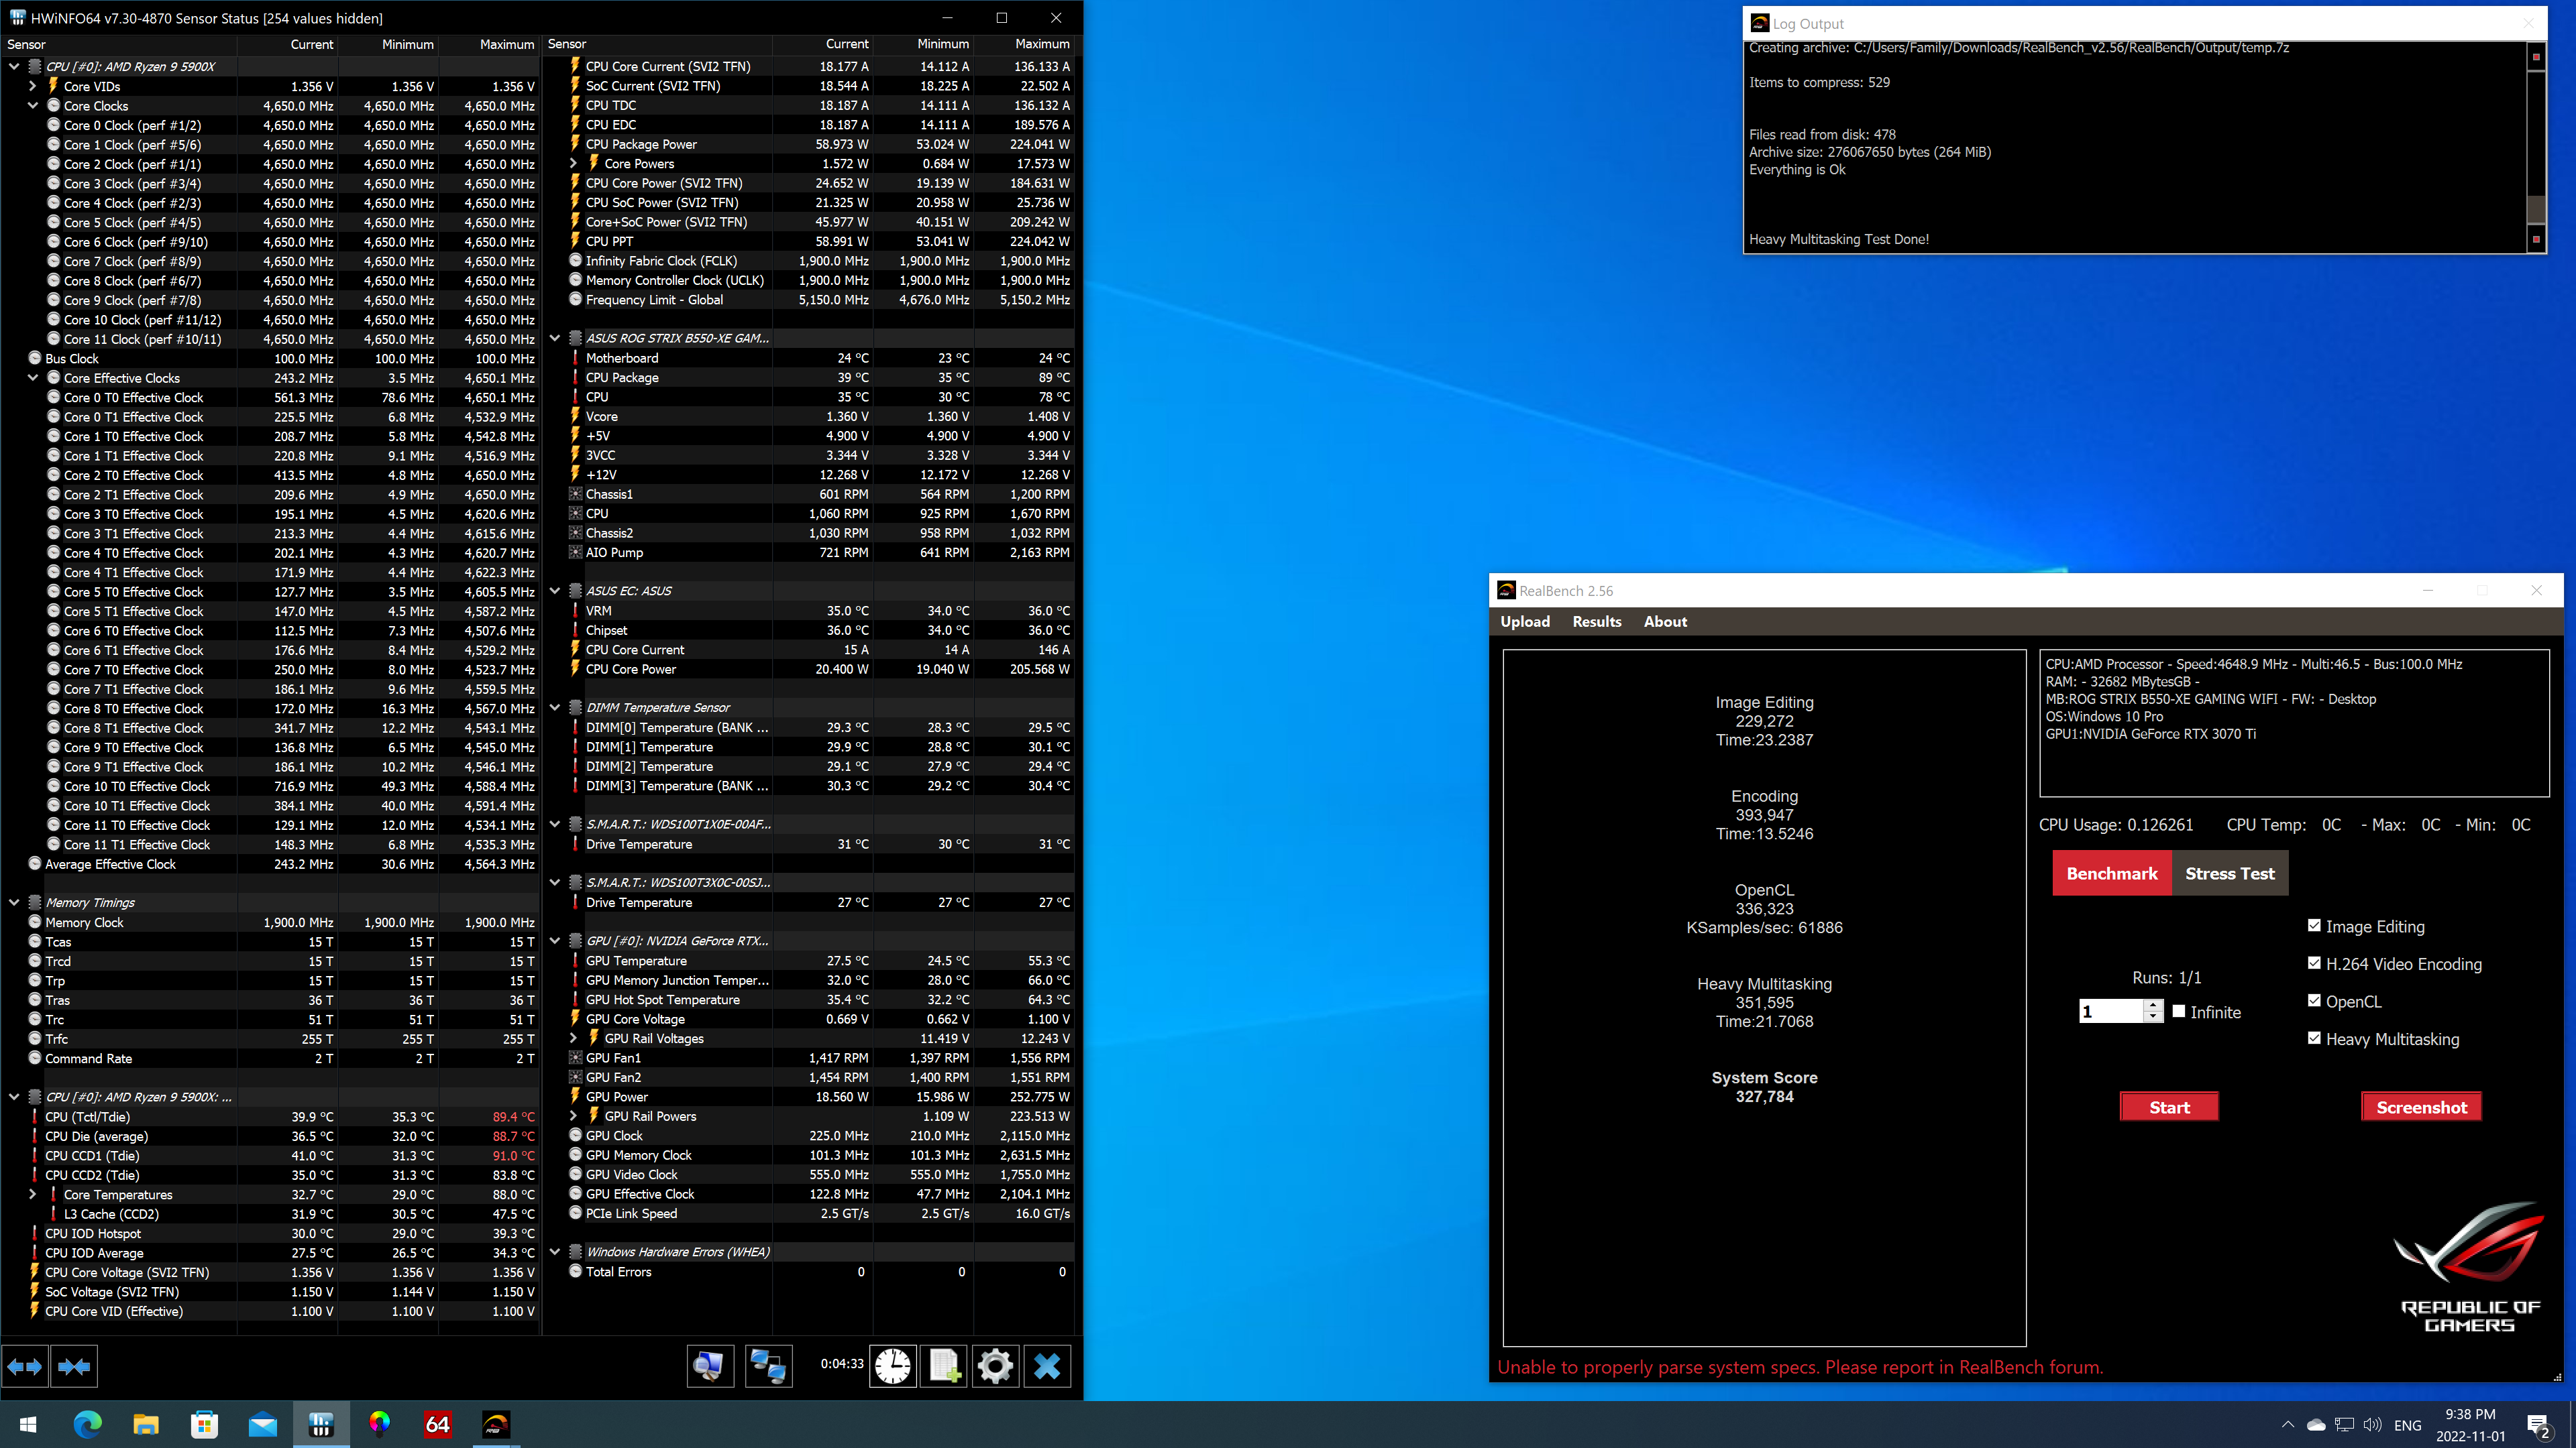Switch to RealBench taskbar icon
The height and width of the screenshot is (1448, 2576).
(497, 1424)
